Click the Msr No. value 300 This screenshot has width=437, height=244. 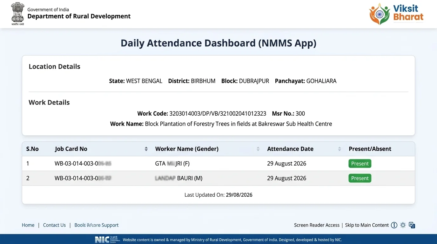300,114
